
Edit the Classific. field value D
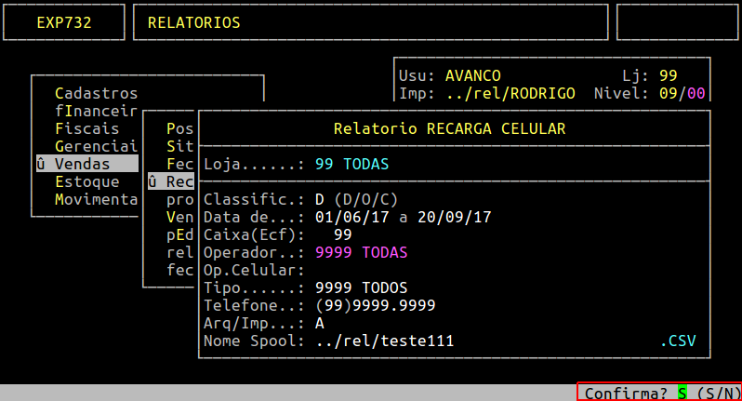click(320, 199)
